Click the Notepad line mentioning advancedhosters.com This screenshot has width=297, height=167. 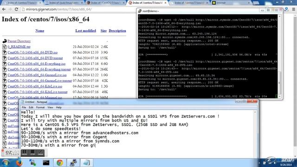pos(79,133)
